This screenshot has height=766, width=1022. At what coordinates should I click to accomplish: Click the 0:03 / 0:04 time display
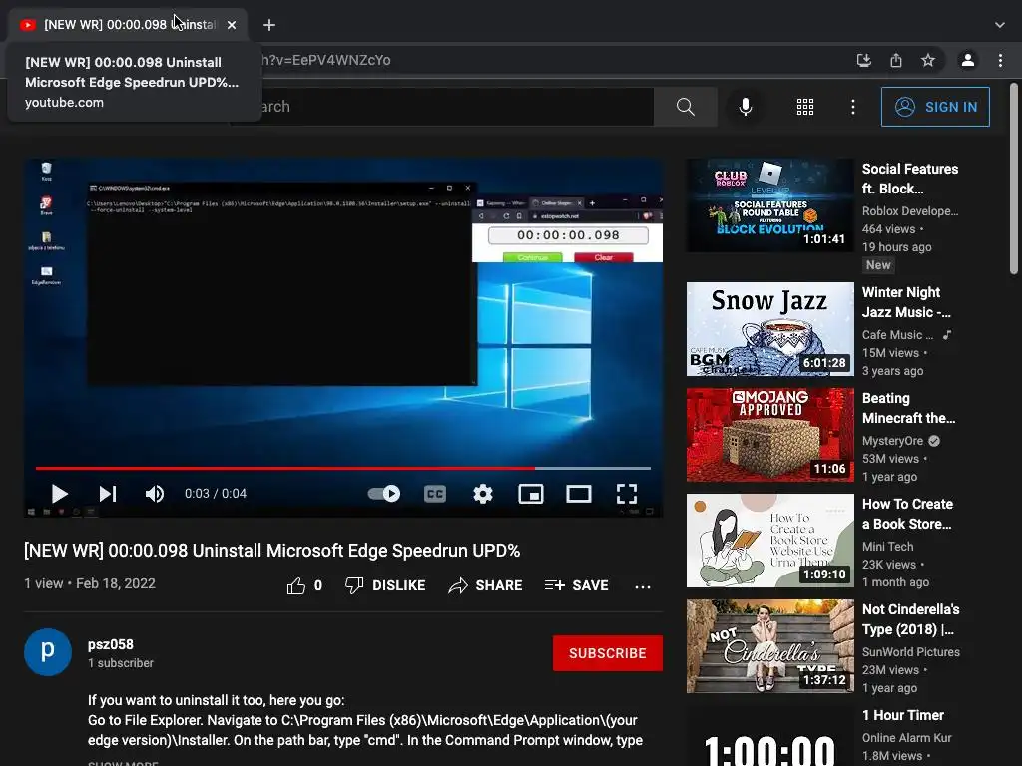216,494
